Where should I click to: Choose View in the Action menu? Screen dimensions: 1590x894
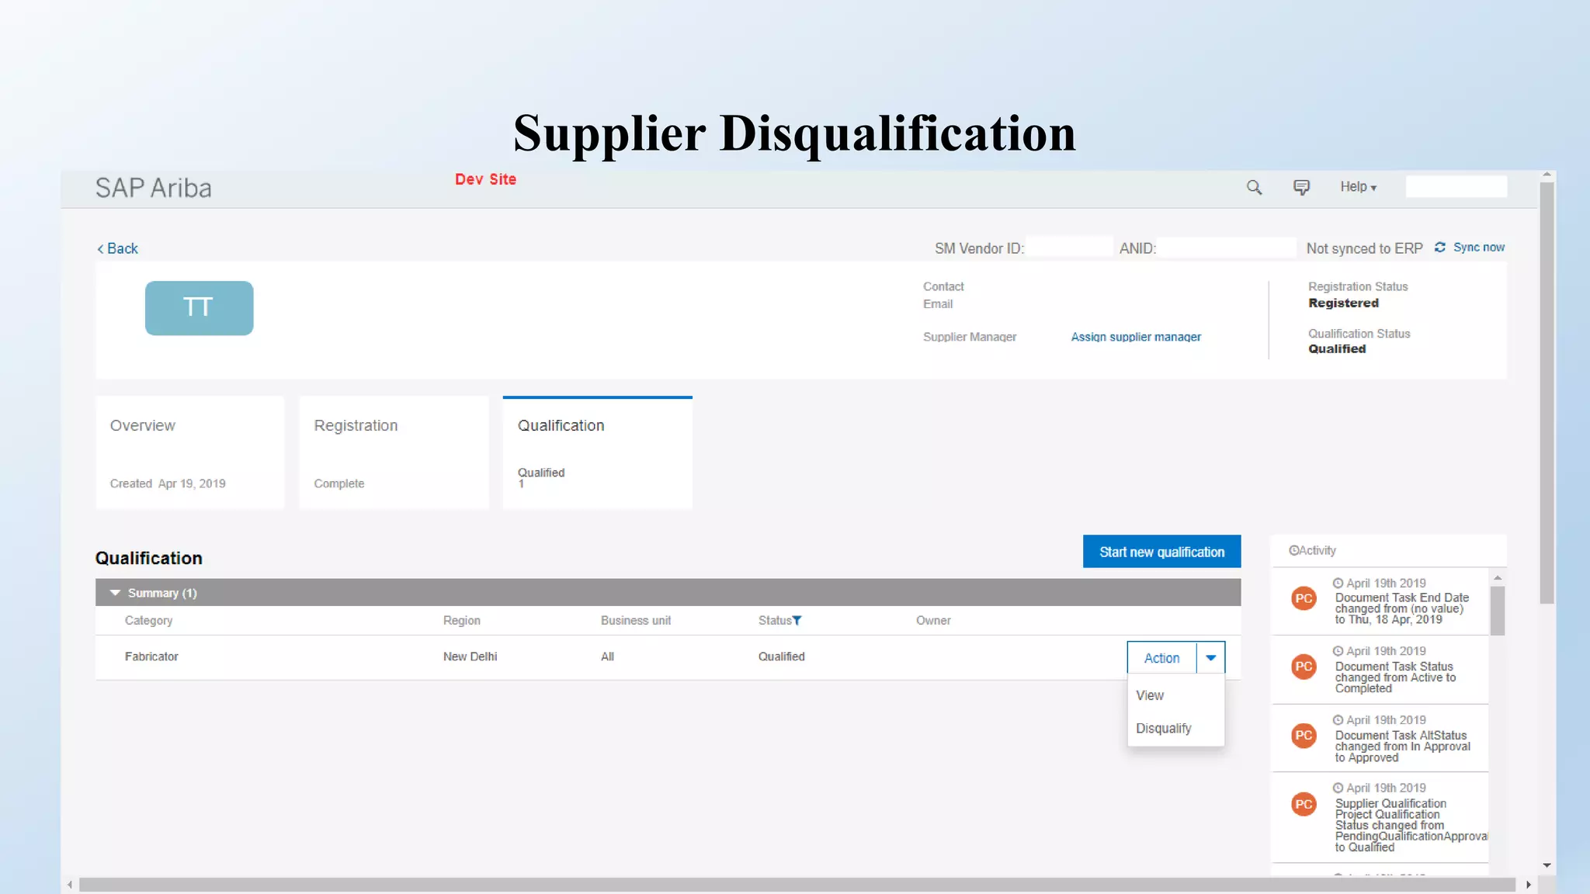pyautogui.click(x=1150, y=695)
